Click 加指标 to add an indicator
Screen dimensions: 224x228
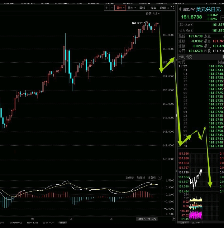(x=141, y=178)
